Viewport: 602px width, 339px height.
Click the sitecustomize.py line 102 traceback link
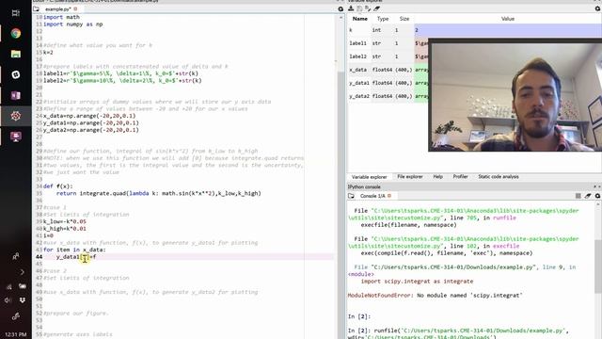click(x=464, y=243)
